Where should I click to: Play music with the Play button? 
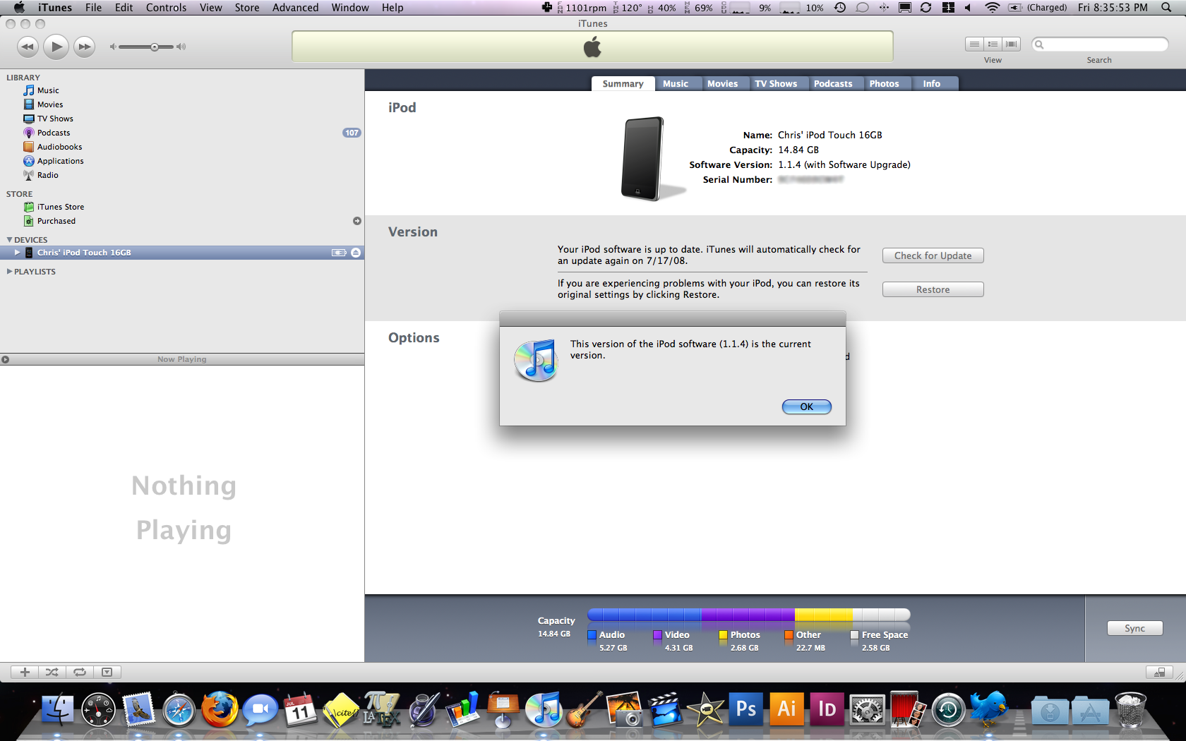(56, 47)
